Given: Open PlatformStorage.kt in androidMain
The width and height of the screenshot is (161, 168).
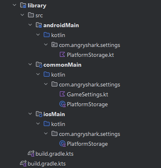Looking at the screenshot, I should (x=90, y=55).
